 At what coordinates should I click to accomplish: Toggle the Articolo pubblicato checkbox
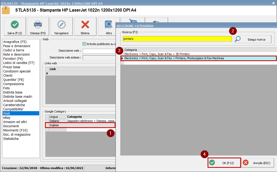(84, 44)
